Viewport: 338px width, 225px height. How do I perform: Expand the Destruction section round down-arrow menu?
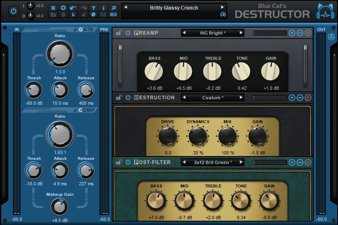292,98
